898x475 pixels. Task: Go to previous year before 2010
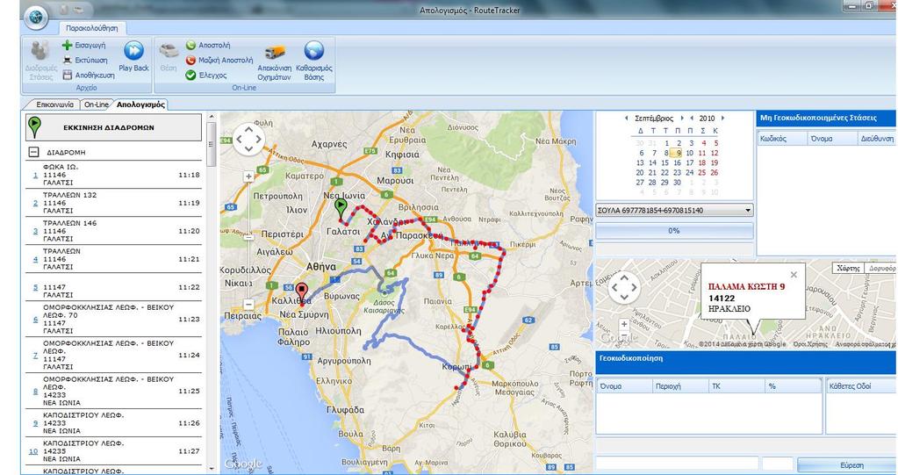692,118
